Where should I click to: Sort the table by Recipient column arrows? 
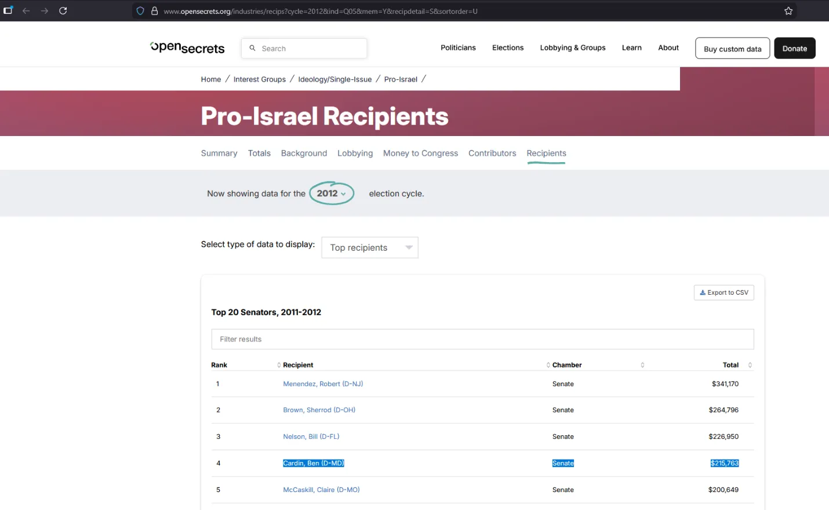(279, 365)
